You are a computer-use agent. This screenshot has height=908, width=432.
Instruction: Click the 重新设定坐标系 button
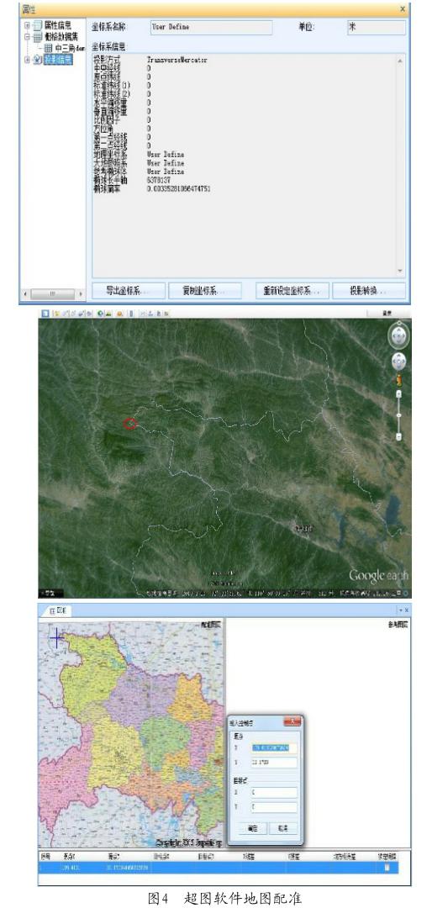[292, 291]
